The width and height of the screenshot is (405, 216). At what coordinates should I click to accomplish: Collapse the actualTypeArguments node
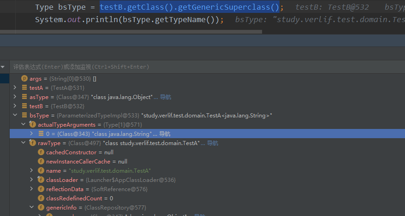click(24, 125)
